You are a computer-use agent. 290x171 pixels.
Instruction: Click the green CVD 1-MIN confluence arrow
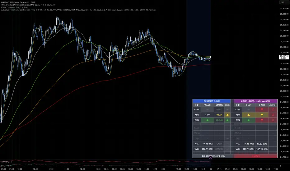pyautogui.click(x=249, y=120)
